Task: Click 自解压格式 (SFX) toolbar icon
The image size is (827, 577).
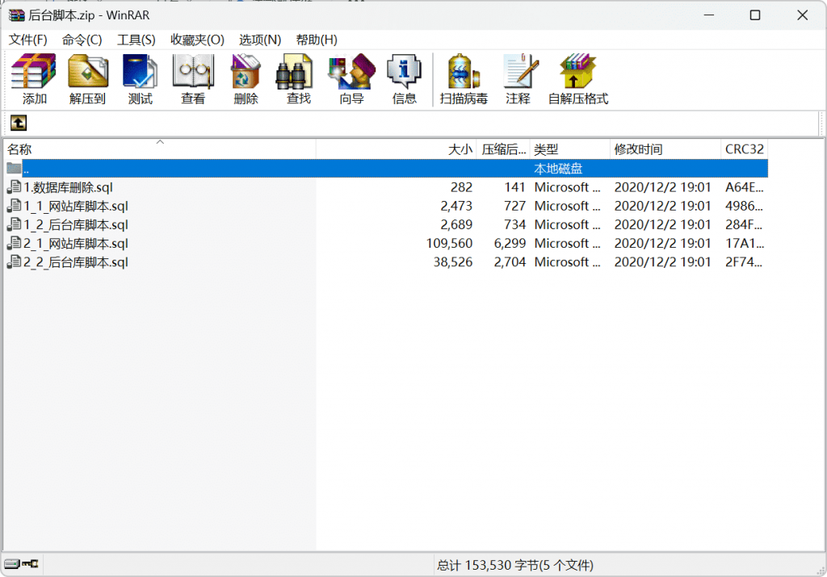Action: click(577, 79)
